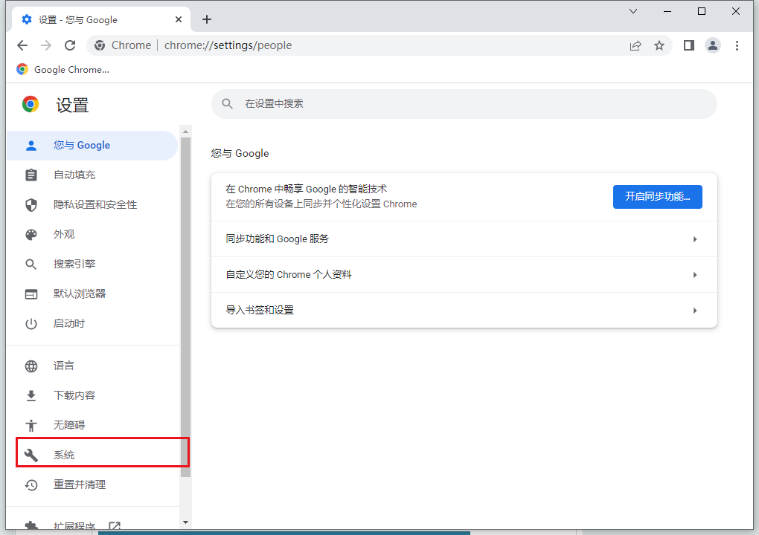Open 隐私设置和安全性 section
759x535 pixels.
click(x=92, y=205)
